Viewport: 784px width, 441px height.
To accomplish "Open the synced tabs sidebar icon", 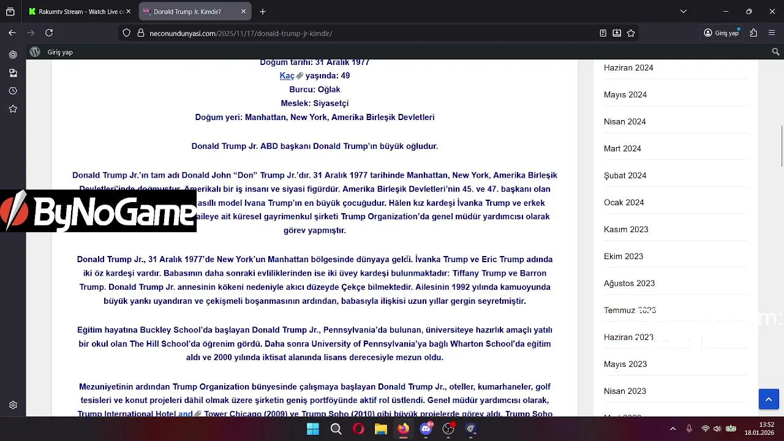I will [x=13, y=73].
